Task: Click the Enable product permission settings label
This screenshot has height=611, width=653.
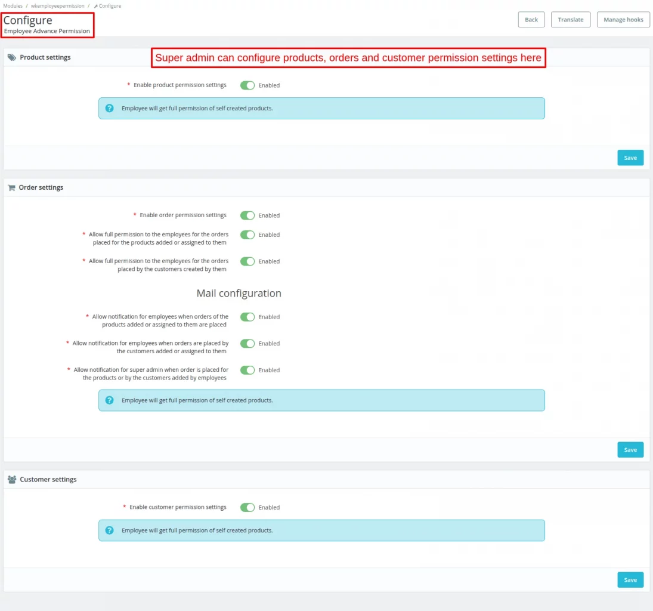Action: tap(180, 85)
